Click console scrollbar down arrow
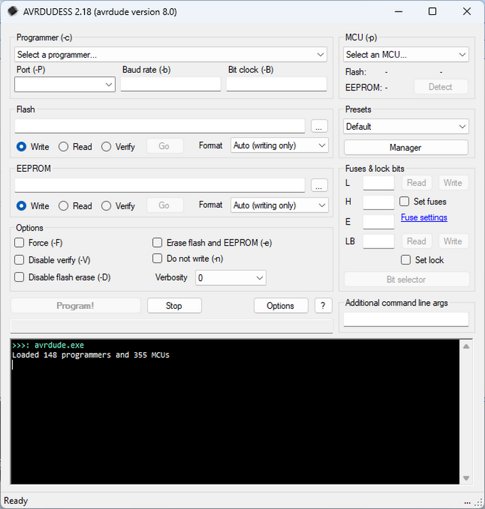 (x=466, y=478)
